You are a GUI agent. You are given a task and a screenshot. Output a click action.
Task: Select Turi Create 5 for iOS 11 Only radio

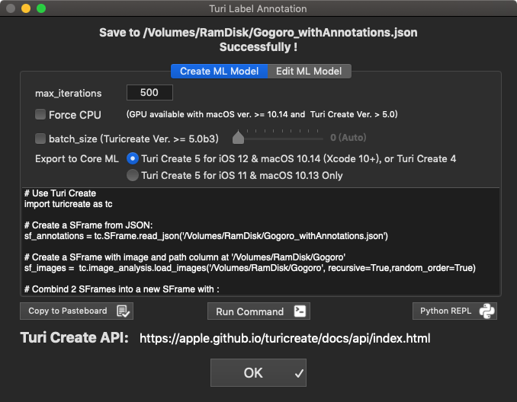133,175
